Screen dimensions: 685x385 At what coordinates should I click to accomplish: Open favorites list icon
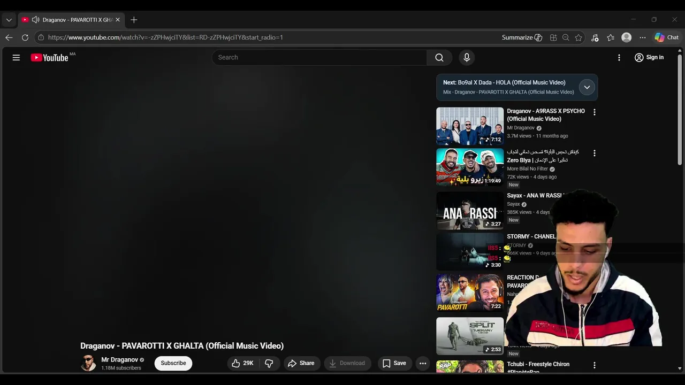click(x=611, y=37)
